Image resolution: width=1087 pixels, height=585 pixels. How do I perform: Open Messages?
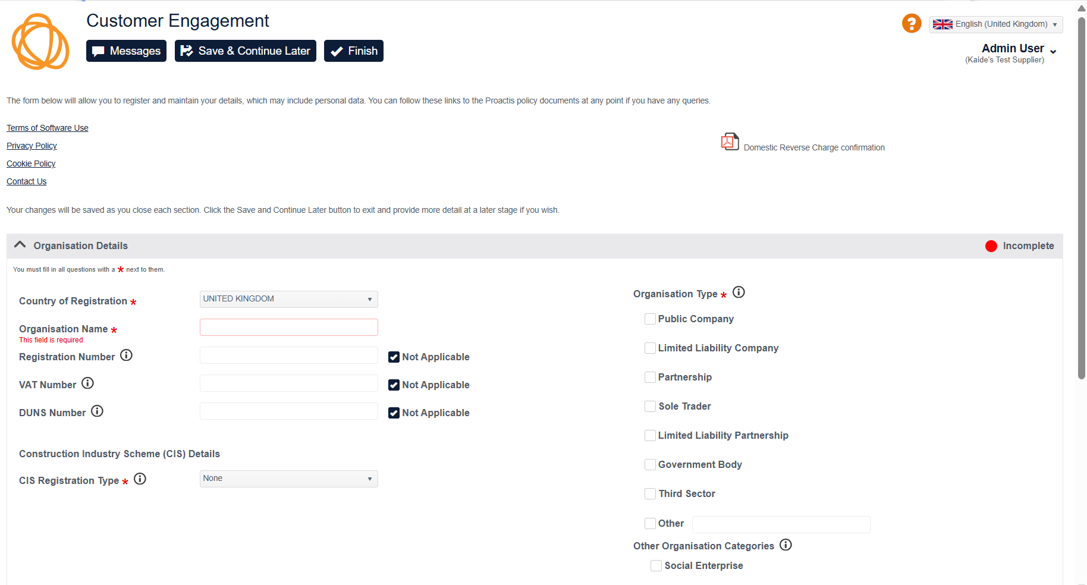coord(126,51)
